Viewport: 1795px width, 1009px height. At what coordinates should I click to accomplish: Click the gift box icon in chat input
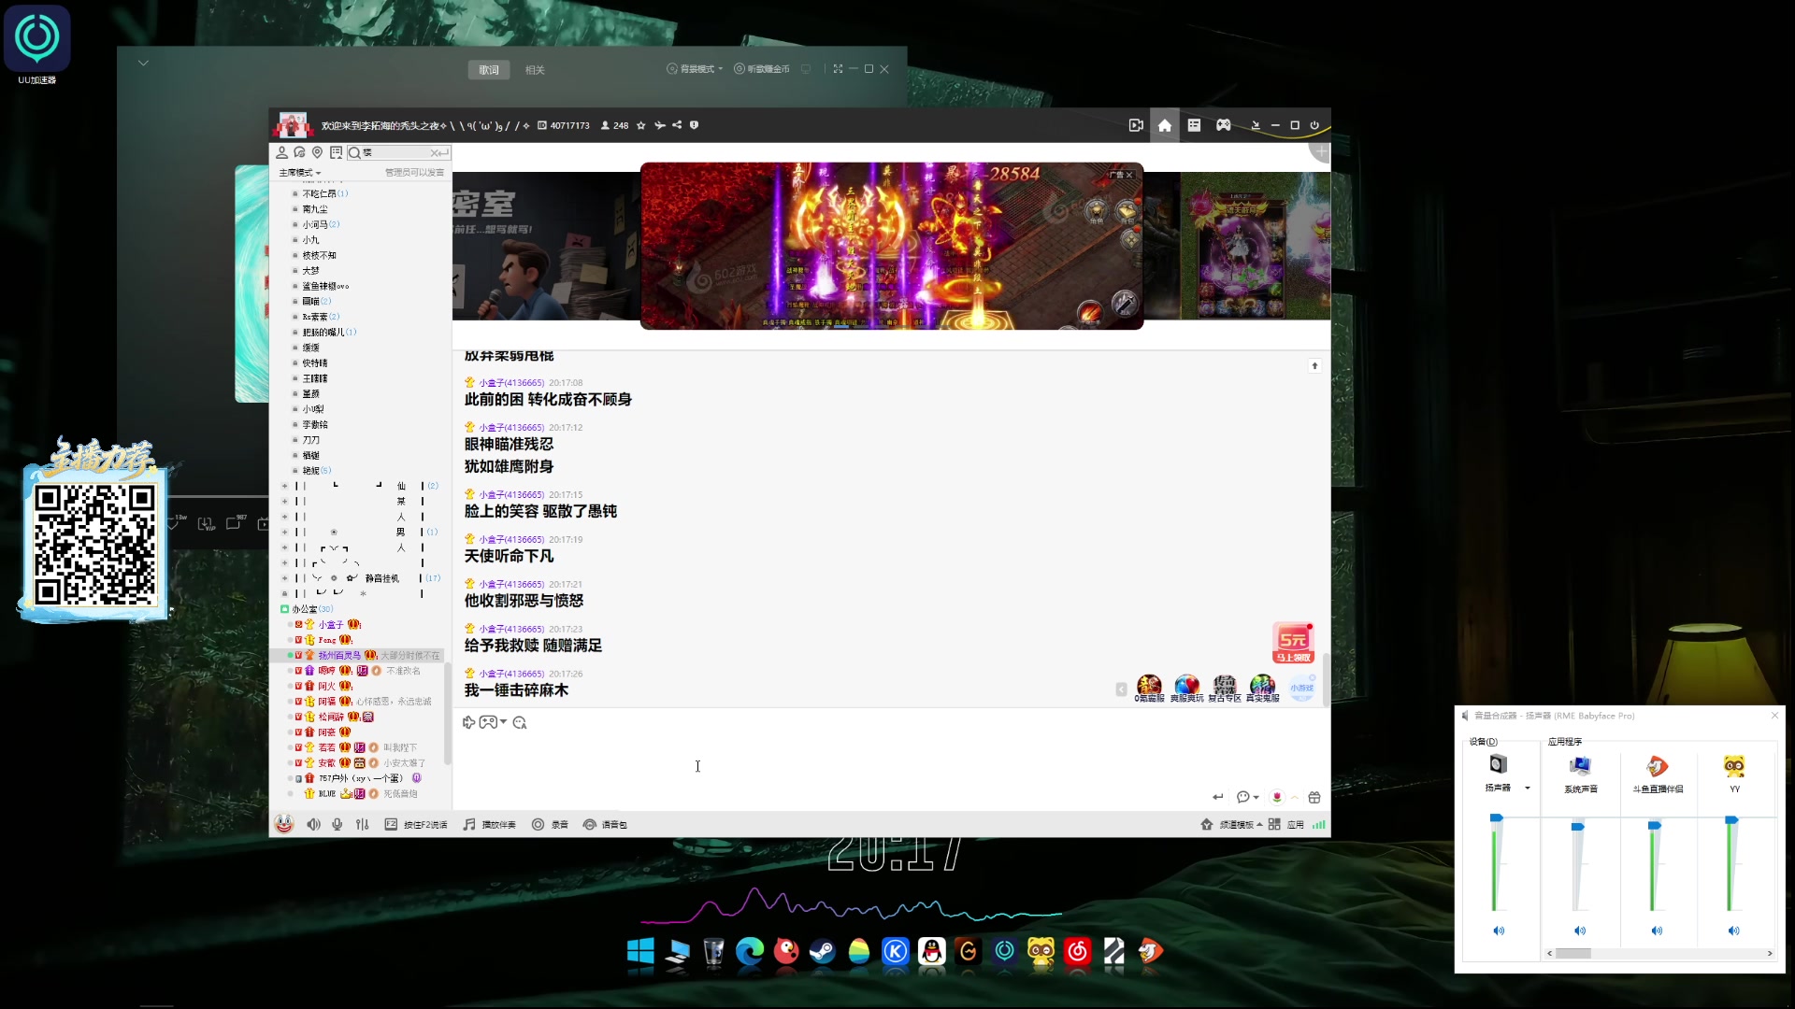tap(1314, 797)
